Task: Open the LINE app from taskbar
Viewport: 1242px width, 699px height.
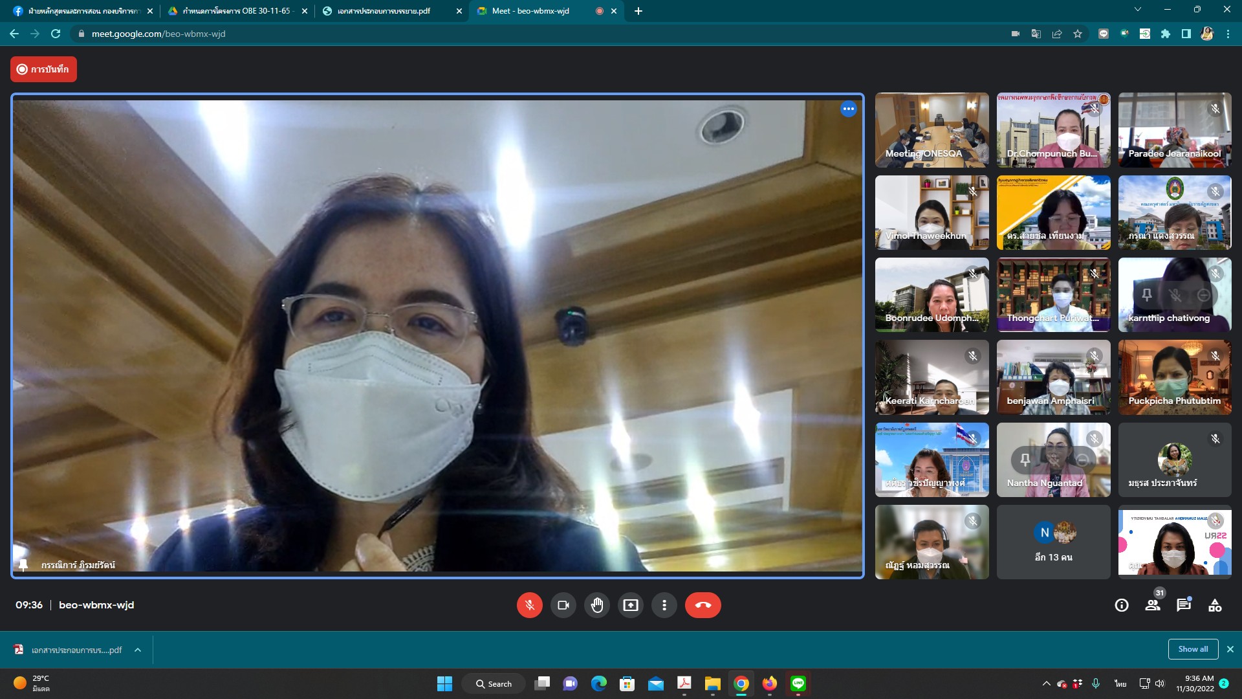Action: pos(798,683)
